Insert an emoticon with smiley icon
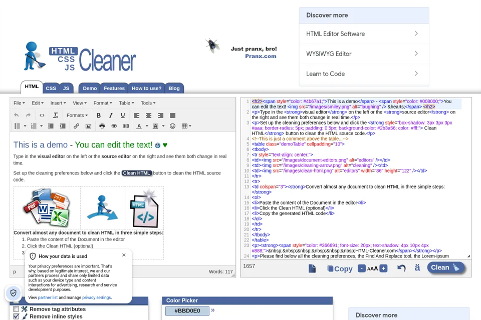Image resolution: width=481 pixels, height=320 pixels. tap(173, 126)
